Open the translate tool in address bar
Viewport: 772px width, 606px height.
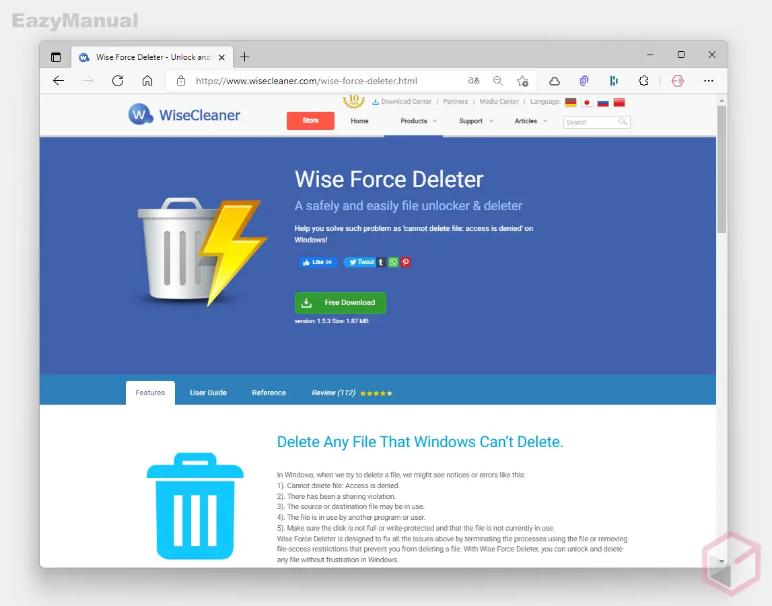coord(473,80)
